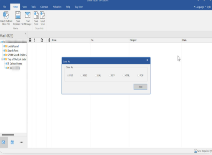Open the Find Message tool

28,15
